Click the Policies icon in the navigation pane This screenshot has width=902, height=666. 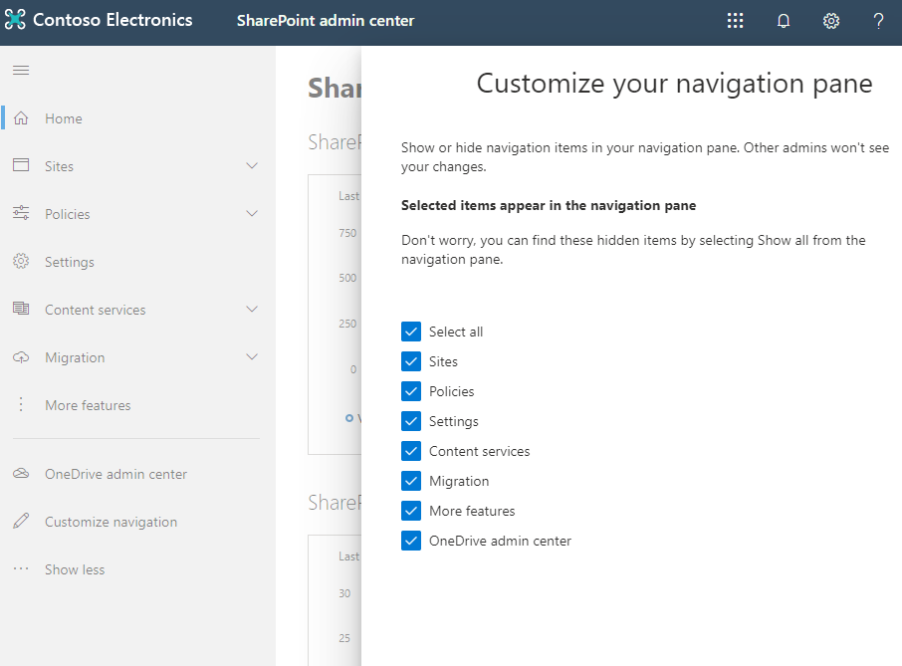(21, 213)
